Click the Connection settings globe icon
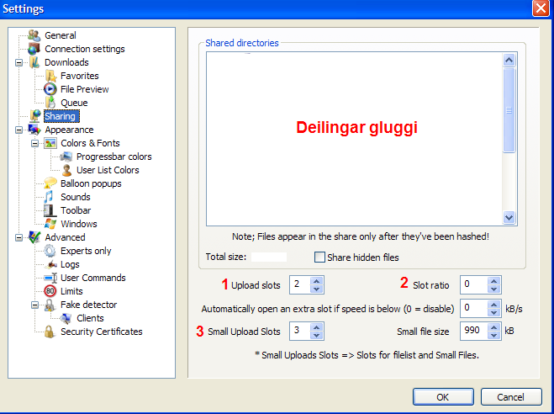 click(x=34, y=49)
